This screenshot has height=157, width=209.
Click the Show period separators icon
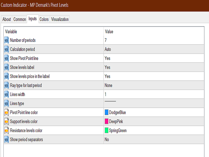coord(7,139)
